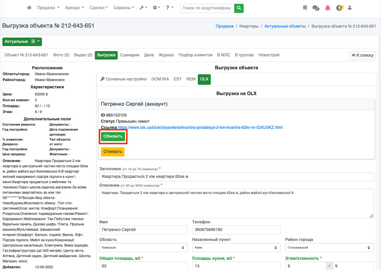
Task: Open the gear settings menu
Action: [x=156, y=8]
